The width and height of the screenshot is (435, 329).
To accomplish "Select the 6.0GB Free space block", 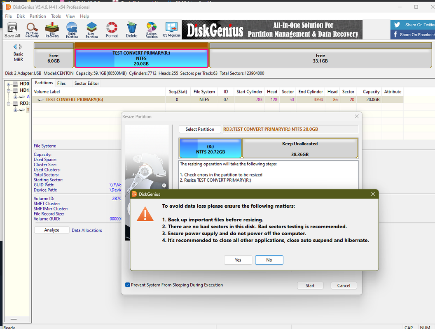I will pos(54,56).
